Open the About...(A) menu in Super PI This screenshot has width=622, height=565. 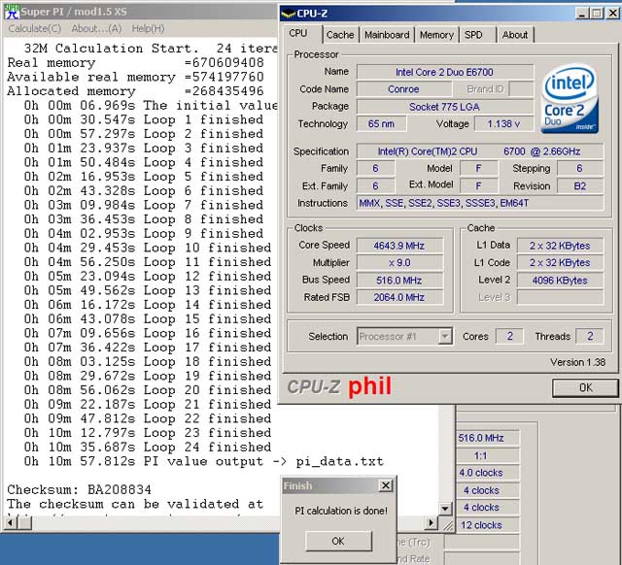96,28
